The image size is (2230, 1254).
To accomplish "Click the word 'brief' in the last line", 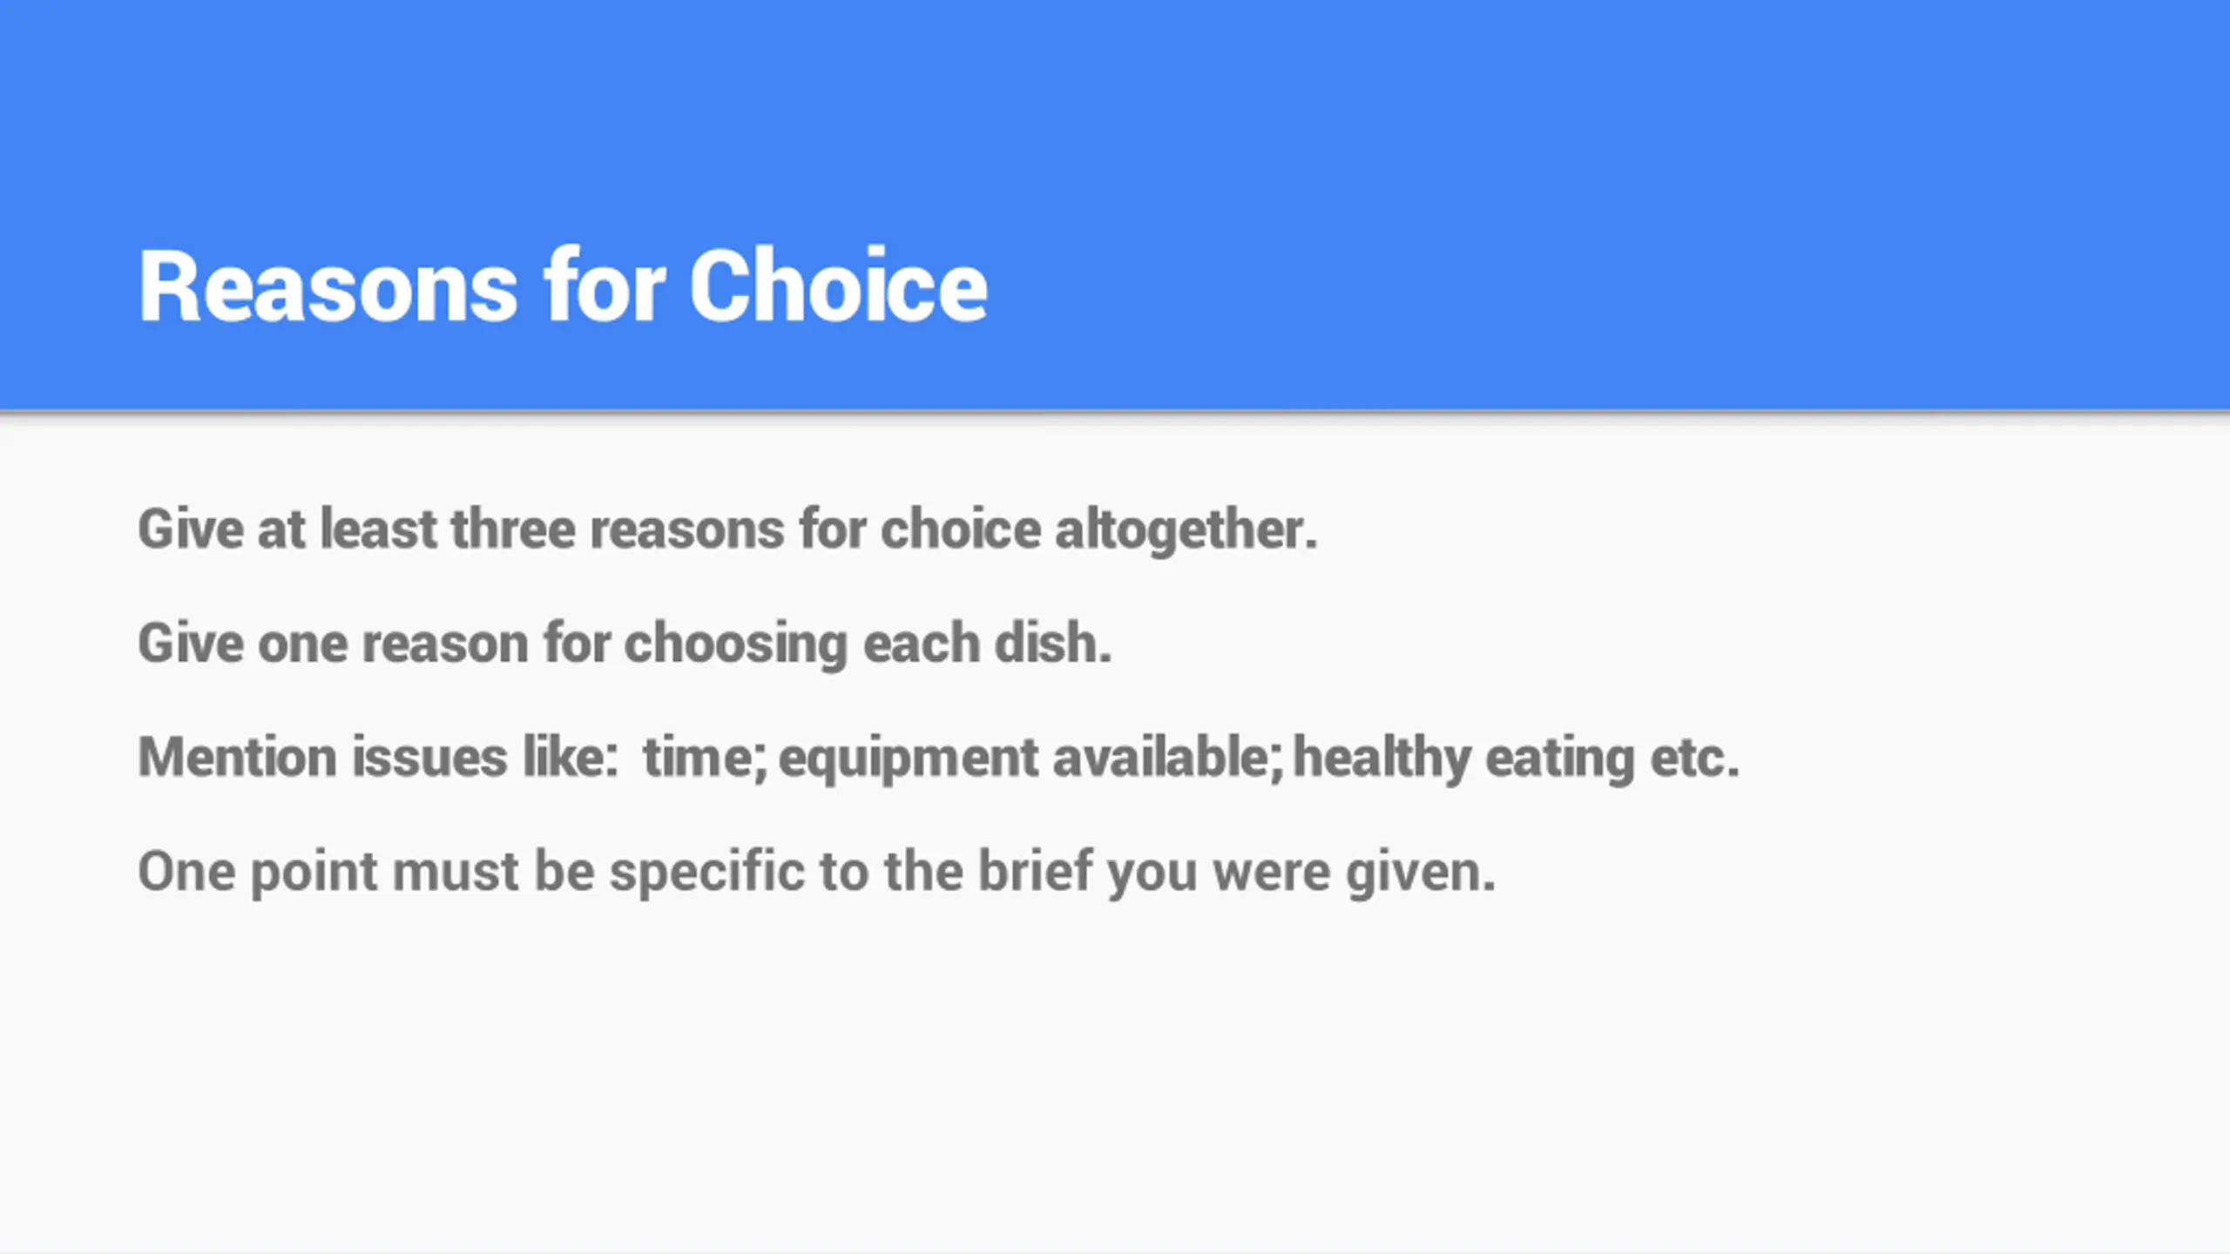I will click(x=1036, y=872).
